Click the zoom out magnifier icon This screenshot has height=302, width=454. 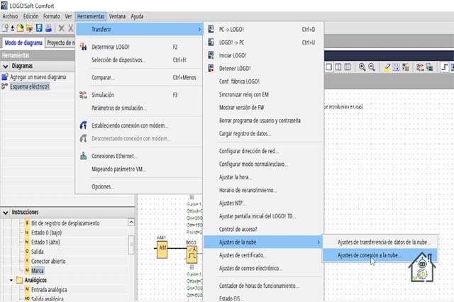(371, 67)
